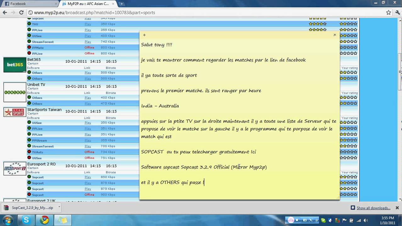Click inside the sticky note text area

tap(239, 119)
